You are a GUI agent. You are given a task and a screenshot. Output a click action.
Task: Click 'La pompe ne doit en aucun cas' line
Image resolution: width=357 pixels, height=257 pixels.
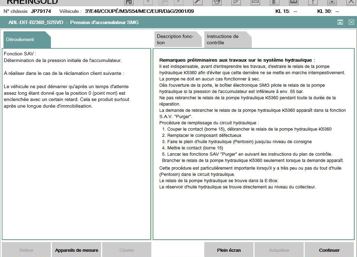pyautogui.click(x=210, y=79)
